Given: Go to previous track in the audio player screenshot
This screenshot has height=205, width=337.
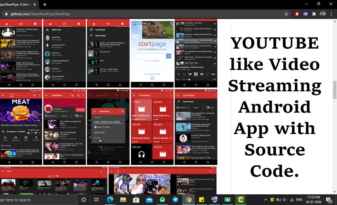Looking at the screenshot, I should coord(190,74).
